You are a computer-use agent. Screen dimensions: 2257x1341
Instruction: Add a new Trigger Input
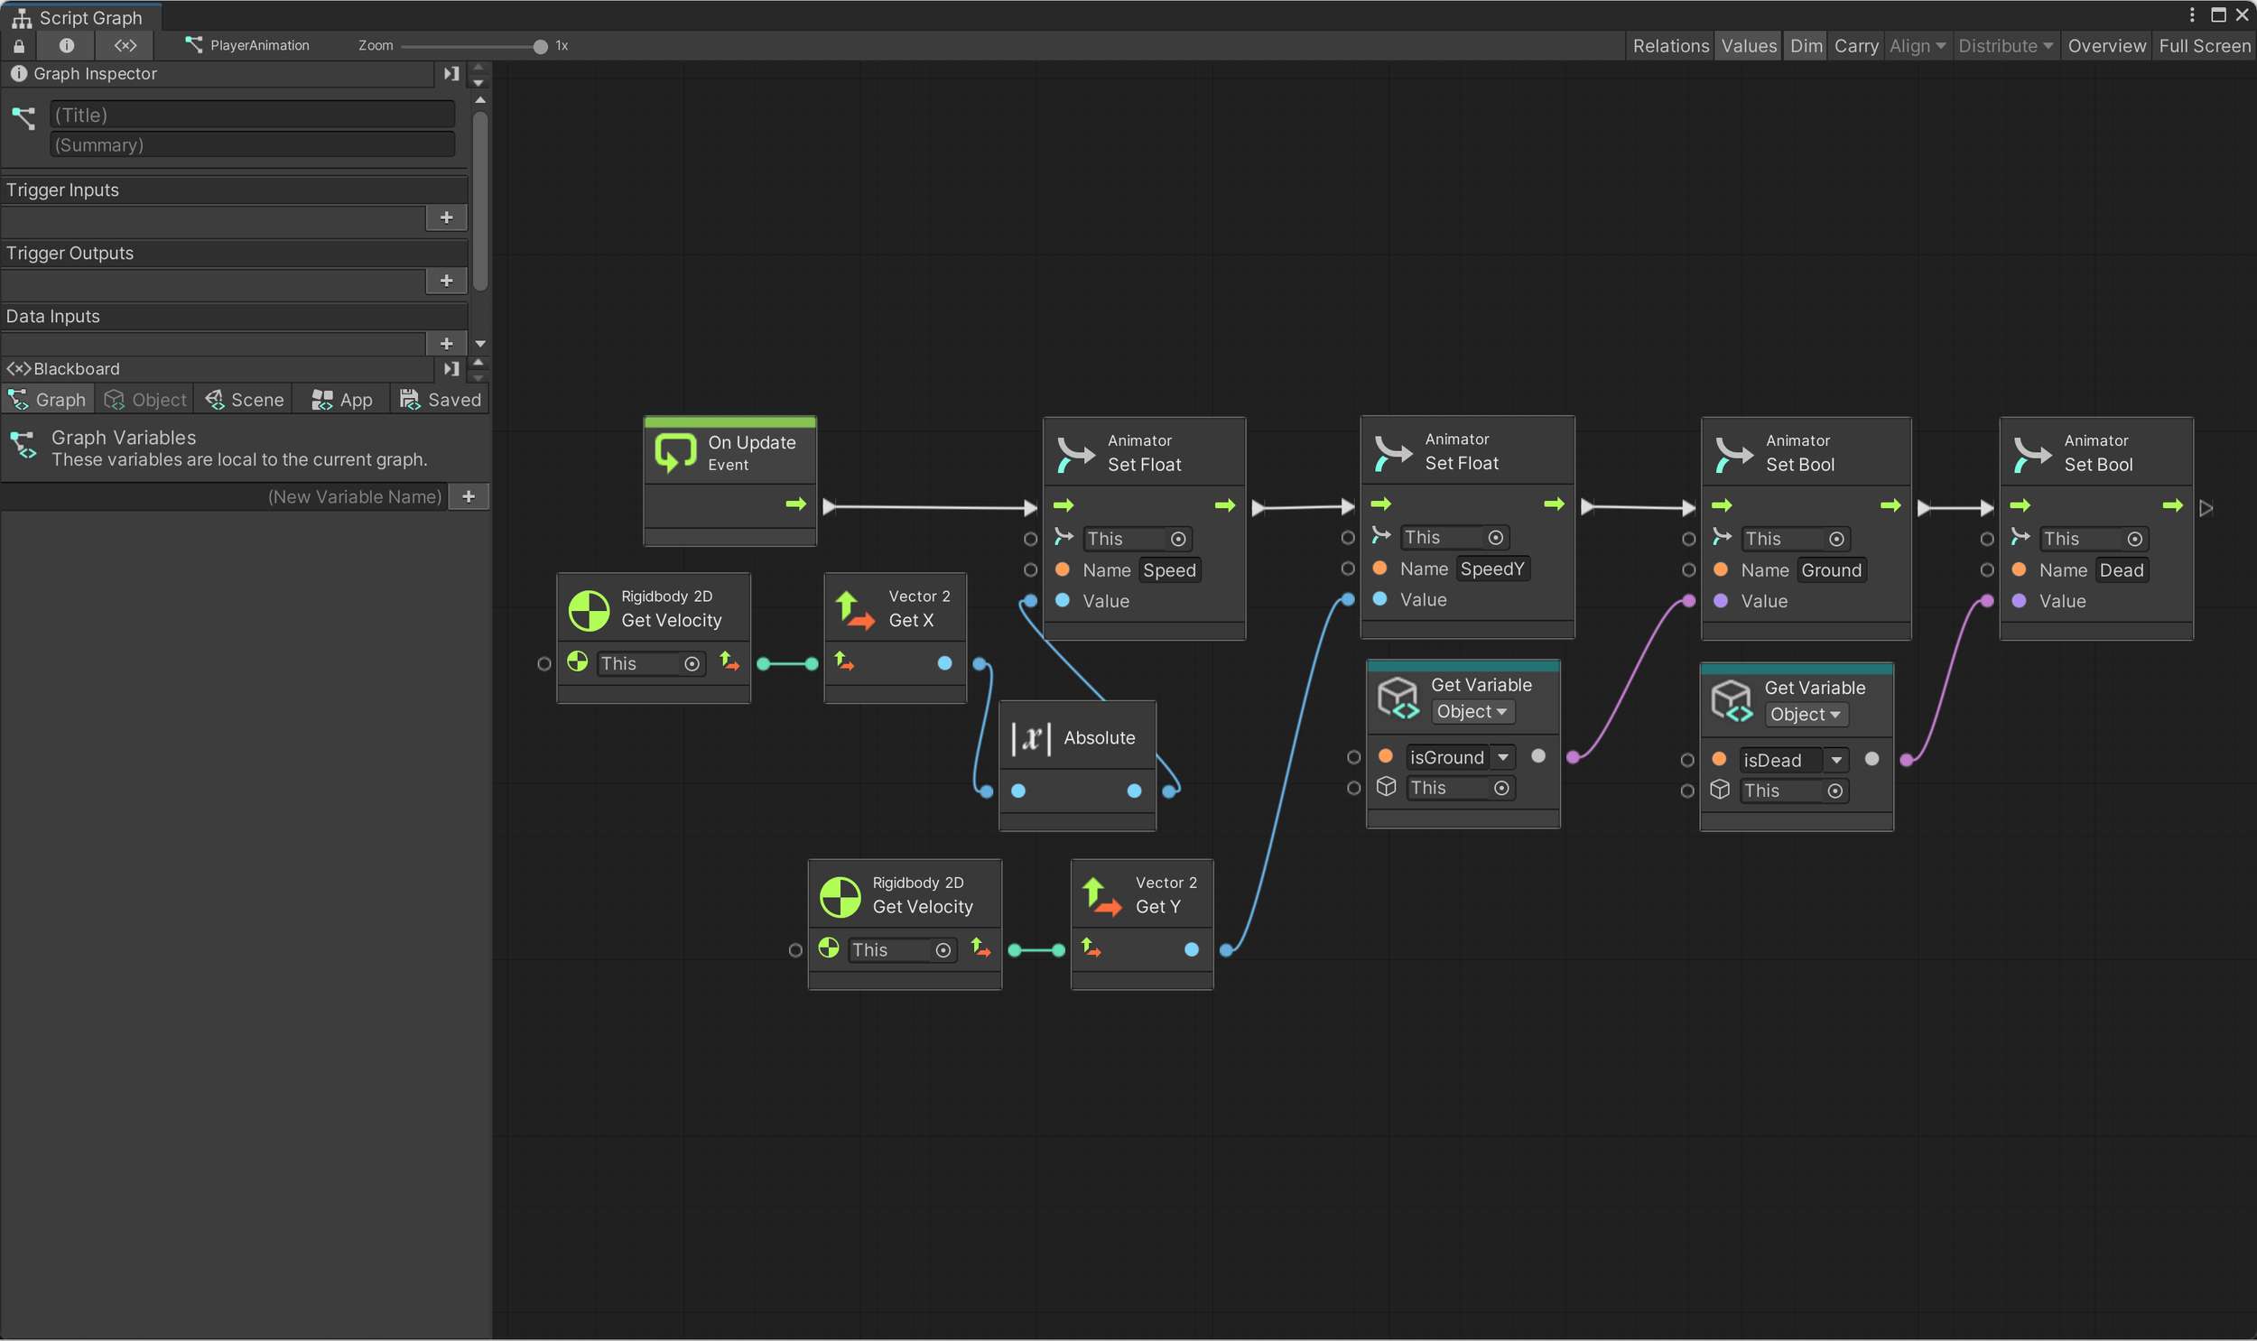tap(447, 217)
